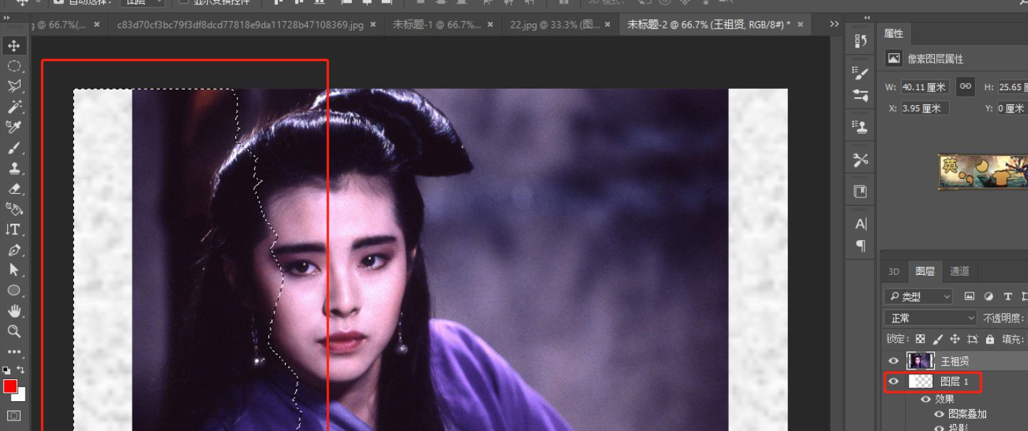The image size is (1028, 431).
Task: Select the Polygonal Lasso tool
Action: tap(14, 87)
